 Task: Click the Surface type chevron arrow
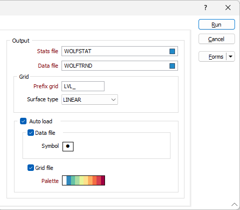tap(113, 100)
